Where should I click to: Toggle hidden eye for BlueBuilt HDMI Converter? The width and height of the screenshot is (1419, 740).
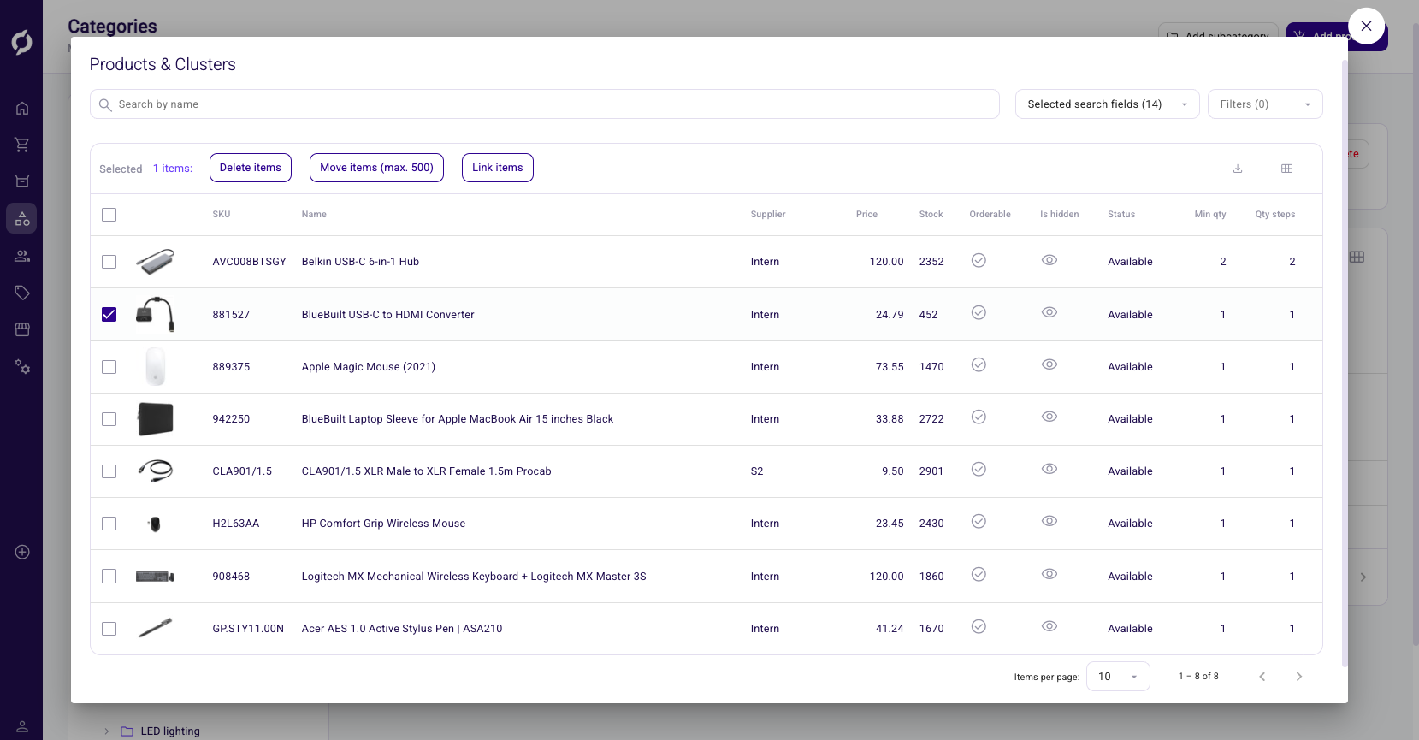point(1049,312)
